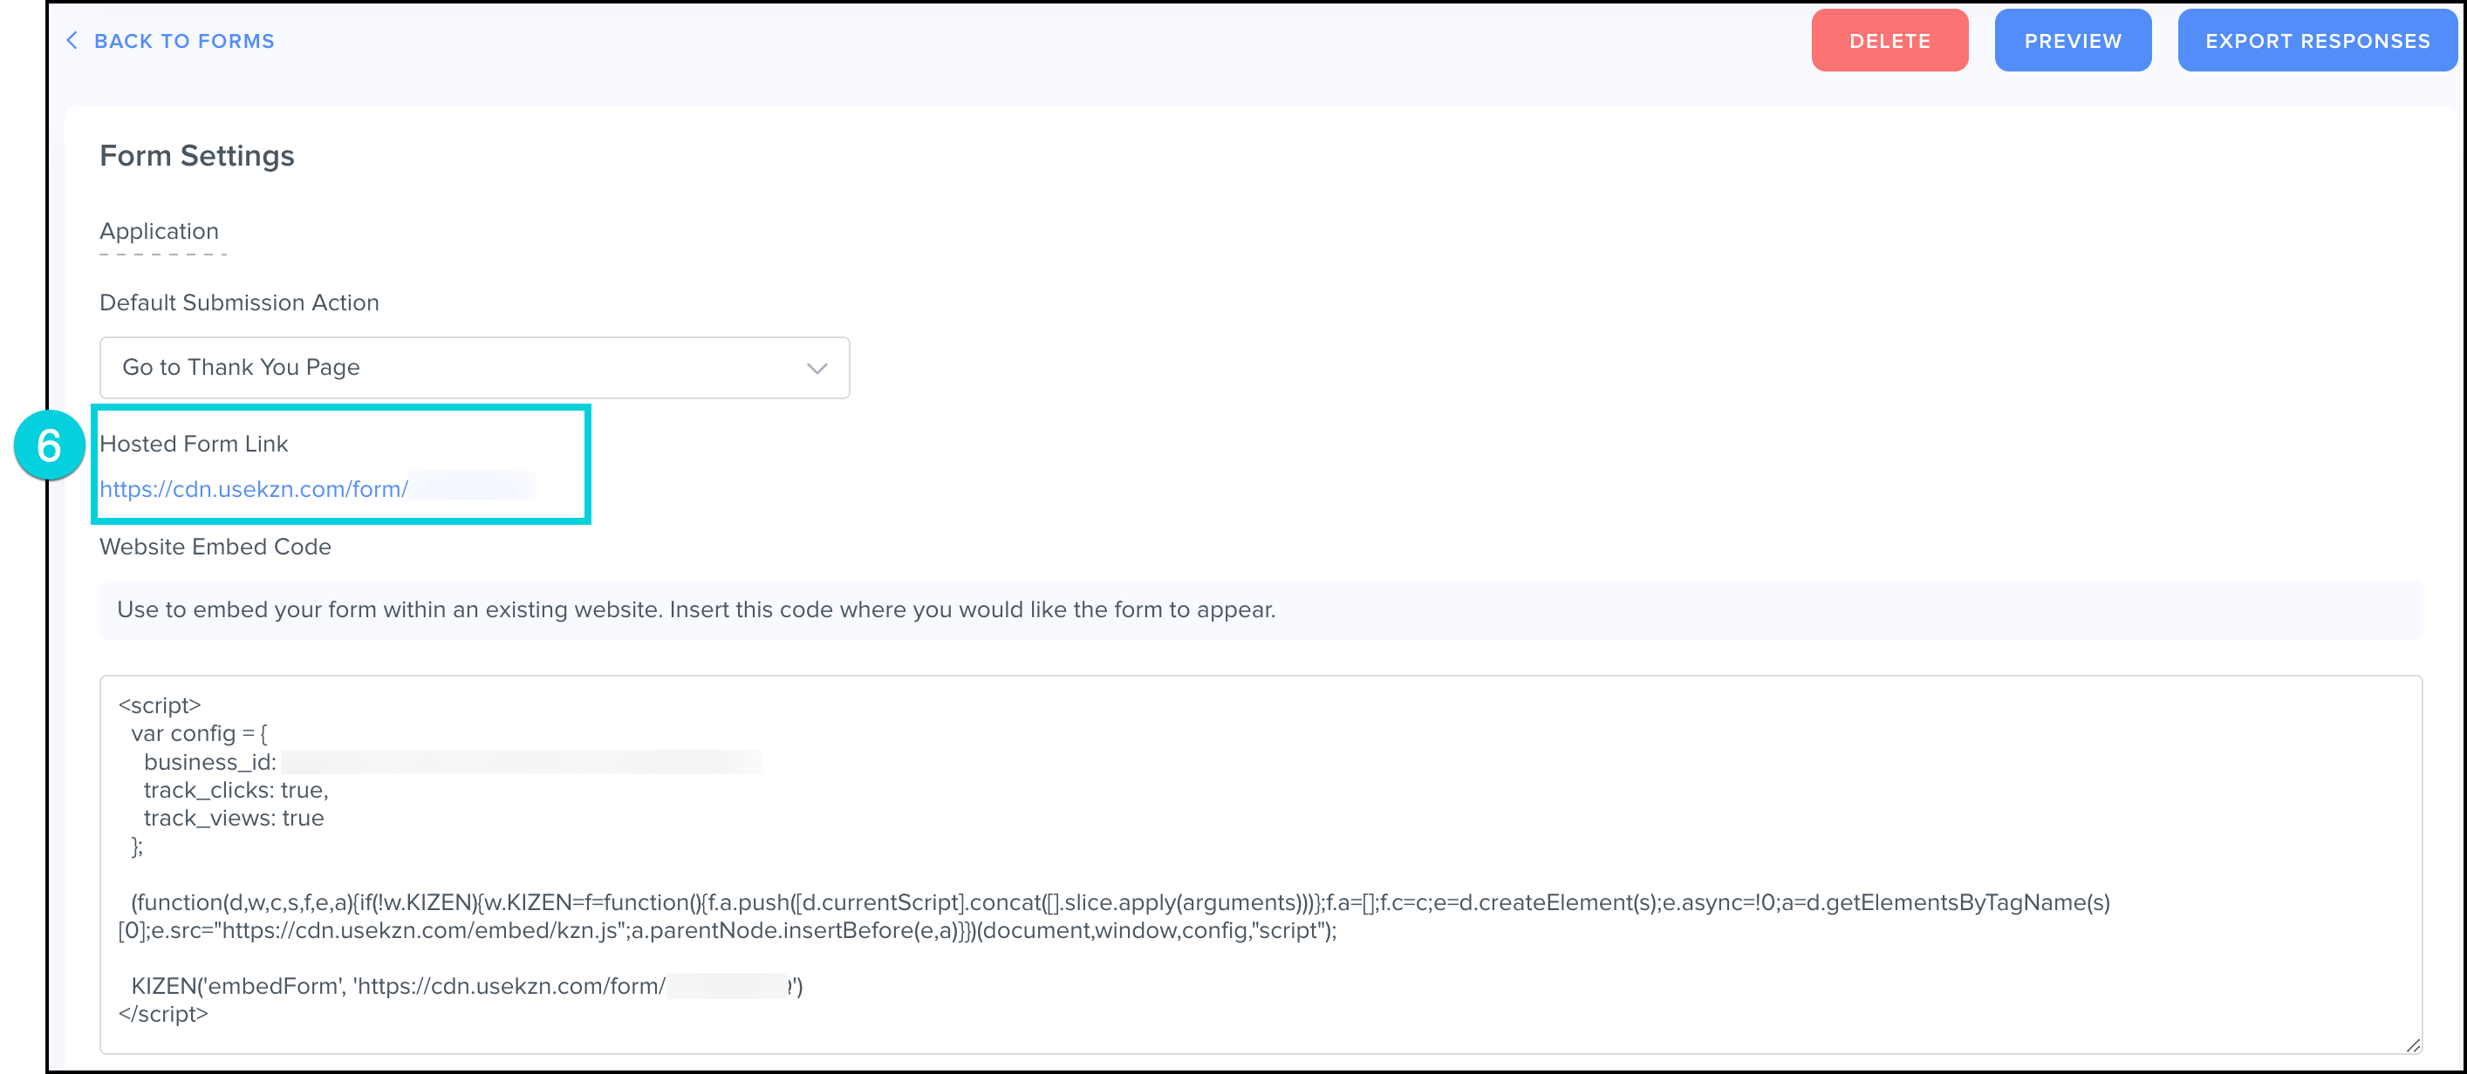Click the closing script tag line

click(x=163, y=1014)
